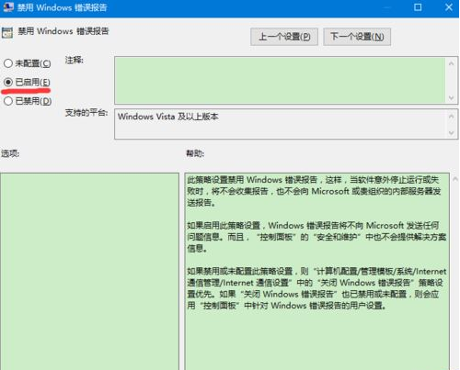Click the empty 选项 options pane
Screen dimensions: 460x370
[89, 271]
